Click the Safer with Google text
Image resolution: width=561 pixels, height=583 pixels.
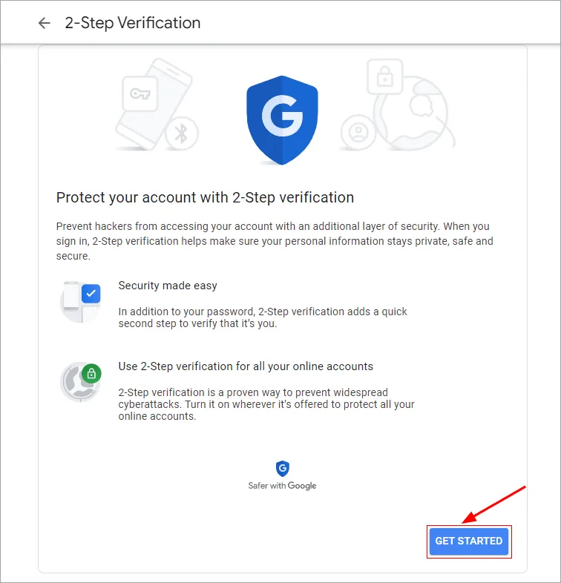(282, 486)
